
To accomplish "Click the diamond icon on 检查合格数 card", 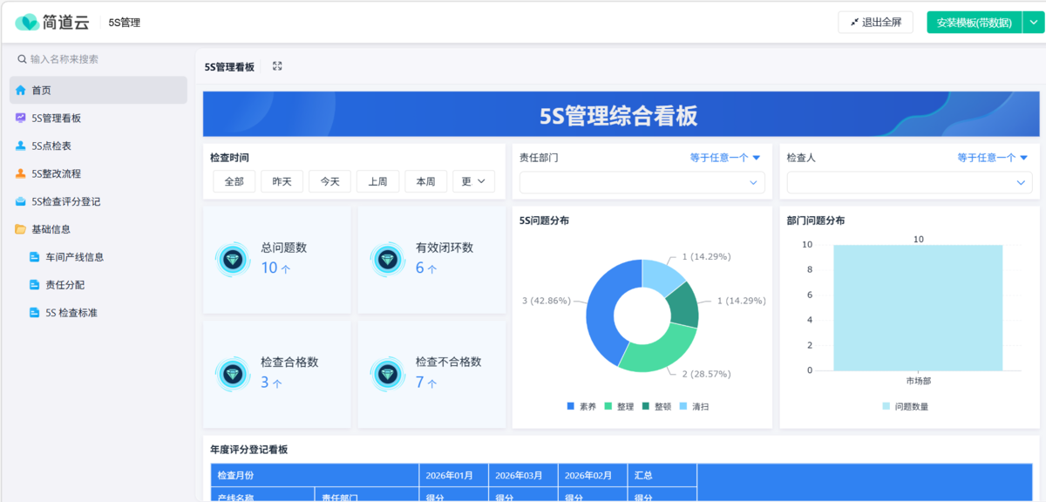I will (x=233, y=374).
